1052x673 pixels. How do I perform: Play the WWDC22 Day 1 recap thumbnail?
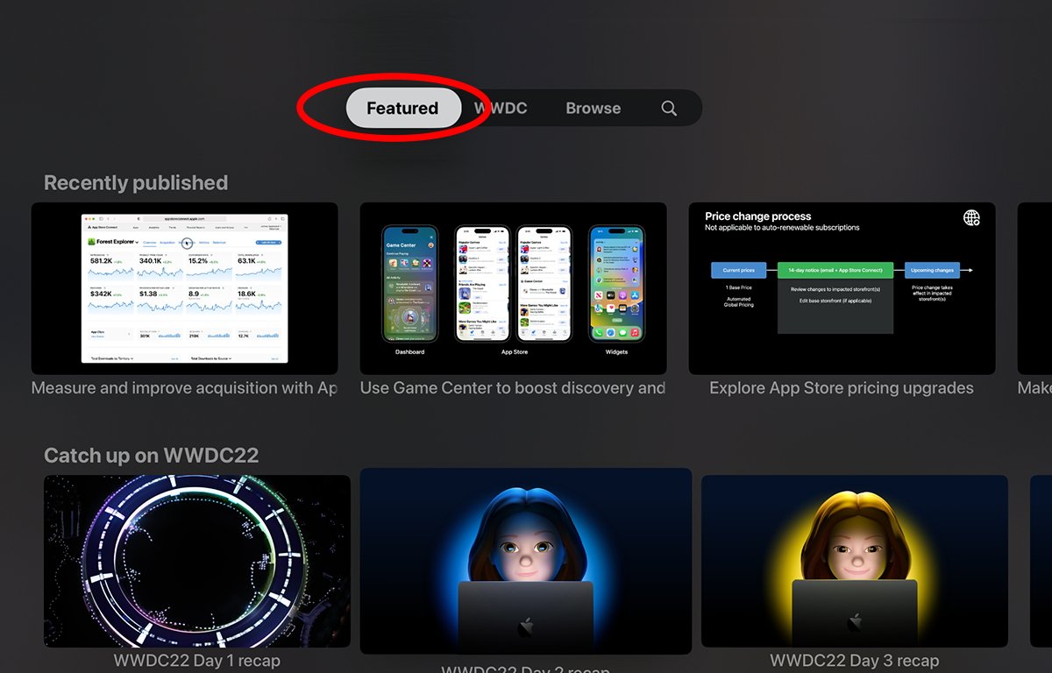tap(196, 561)
